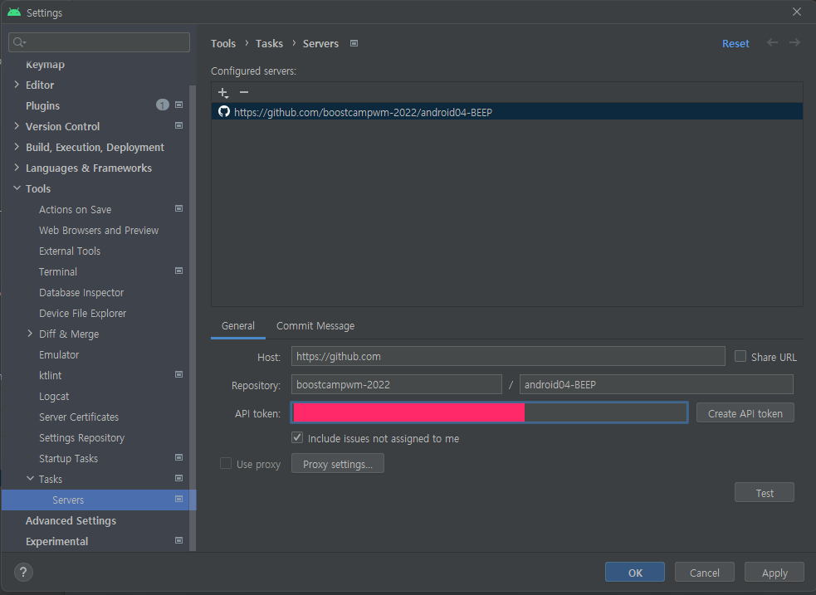Screen dimensions: 816x595
Task: Open Server Certificates settings
Action: [79, 417]
